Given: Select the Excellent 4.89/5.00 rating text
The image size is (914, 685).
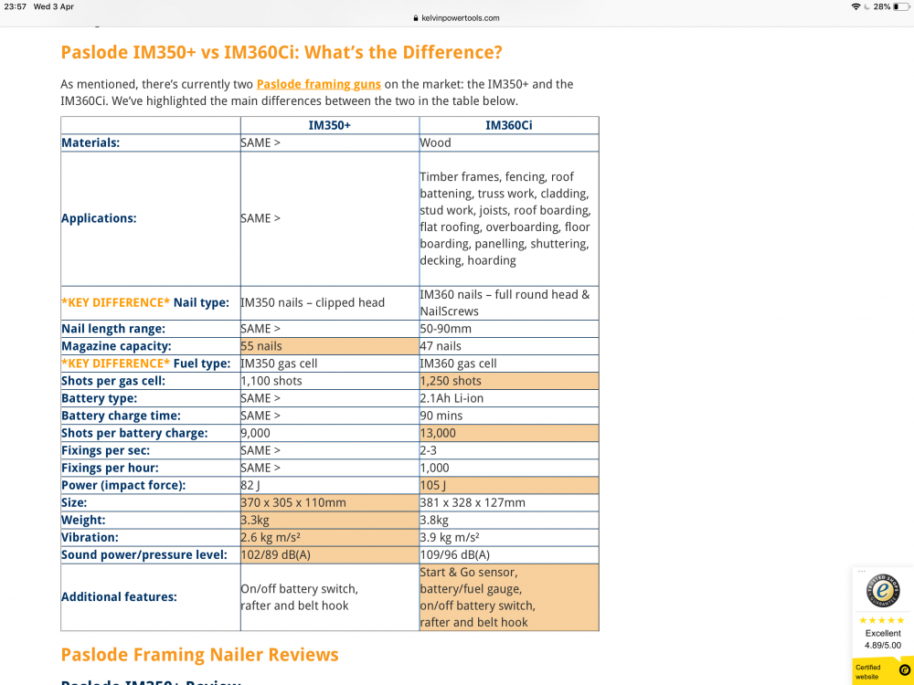Looking at the screenshot, I should click(x=883, y=639).
